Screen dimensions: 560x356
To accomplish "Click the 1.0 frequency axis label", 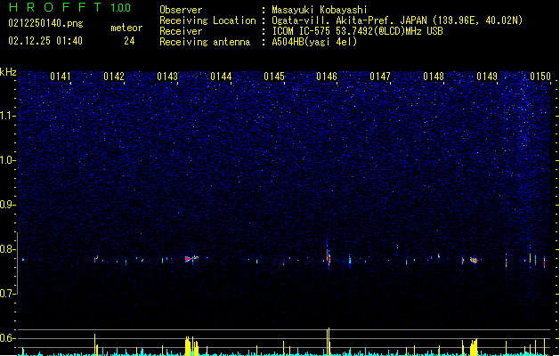I will pyautogui.click(x=7, y=160).
